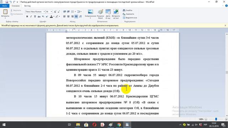Insert a Paint drawing (Рисунок Paint)
This screenshot has width=228, height=128.
100,14
